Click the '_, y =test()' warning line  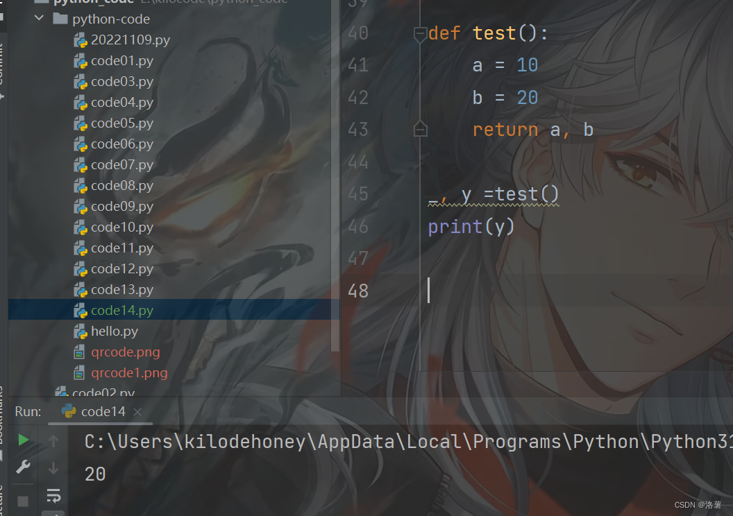click(x=494, y=195)
